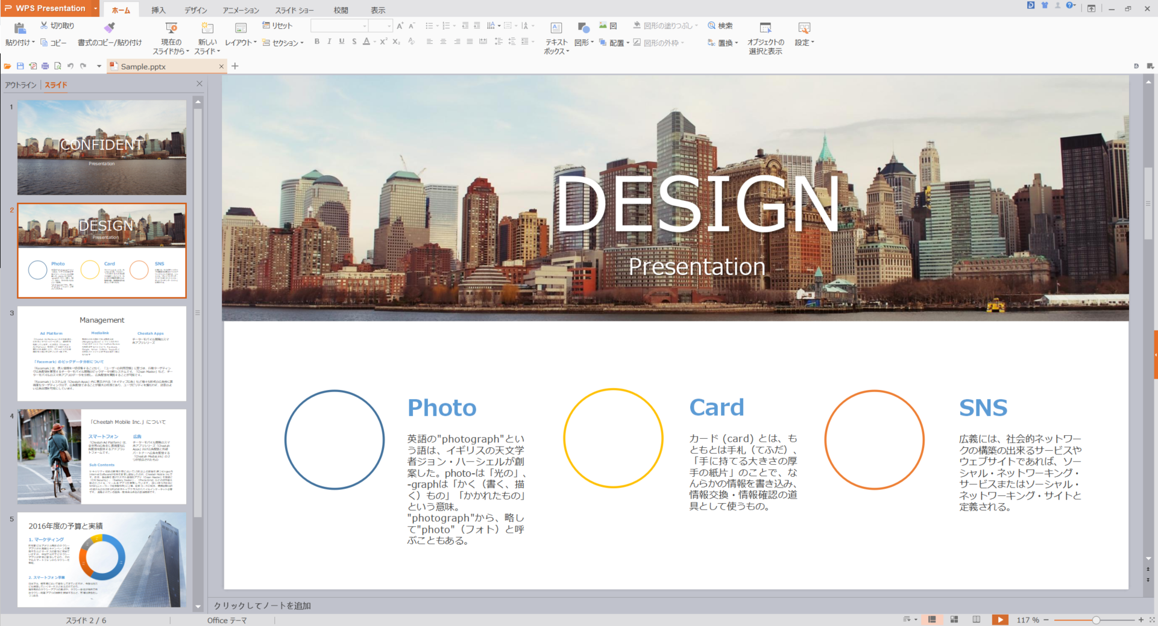Click the 切り取り cut button

pos(57,26)
